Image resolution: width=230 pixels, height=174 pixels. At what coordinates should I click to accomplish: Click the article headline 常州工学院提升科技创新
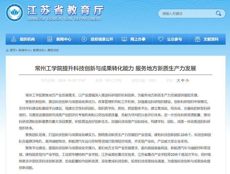coord(115,68)
